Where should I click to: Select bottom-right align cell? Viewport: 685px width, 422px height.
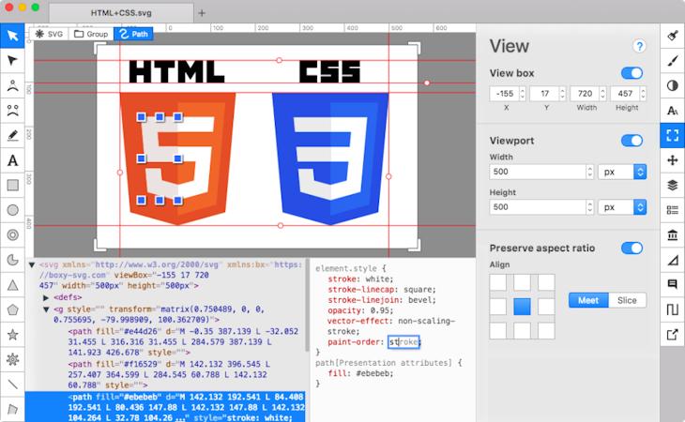click(546, 331)
